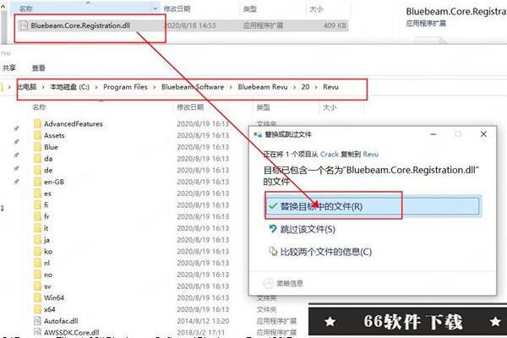Sort top window by 修改日期 column
This screenshot has height=338, width=507.
177,9
